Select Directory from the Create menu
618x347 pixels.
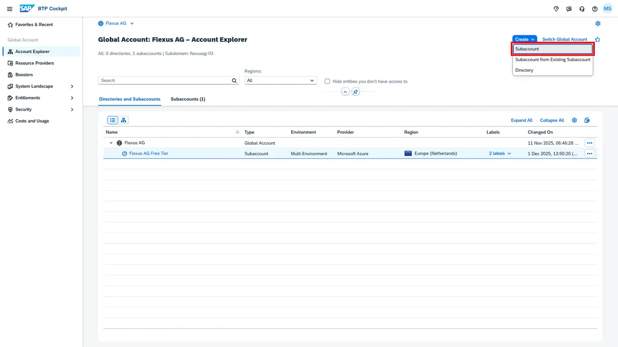pyautogui.click(x=524, y=70)
